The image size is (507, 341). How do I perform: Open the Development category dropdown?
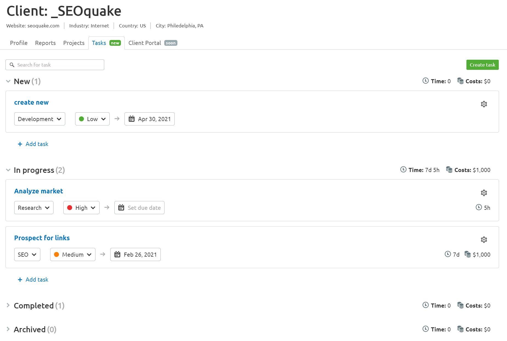[x=39, y=119]
